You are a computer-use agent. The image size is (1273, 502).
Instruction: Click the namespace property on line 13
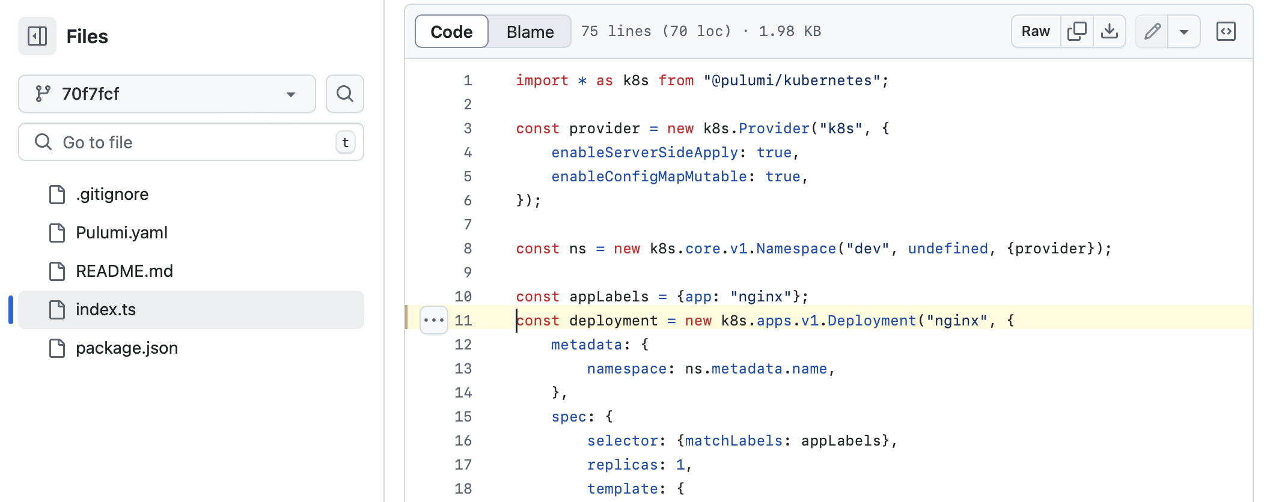[627, 369]
